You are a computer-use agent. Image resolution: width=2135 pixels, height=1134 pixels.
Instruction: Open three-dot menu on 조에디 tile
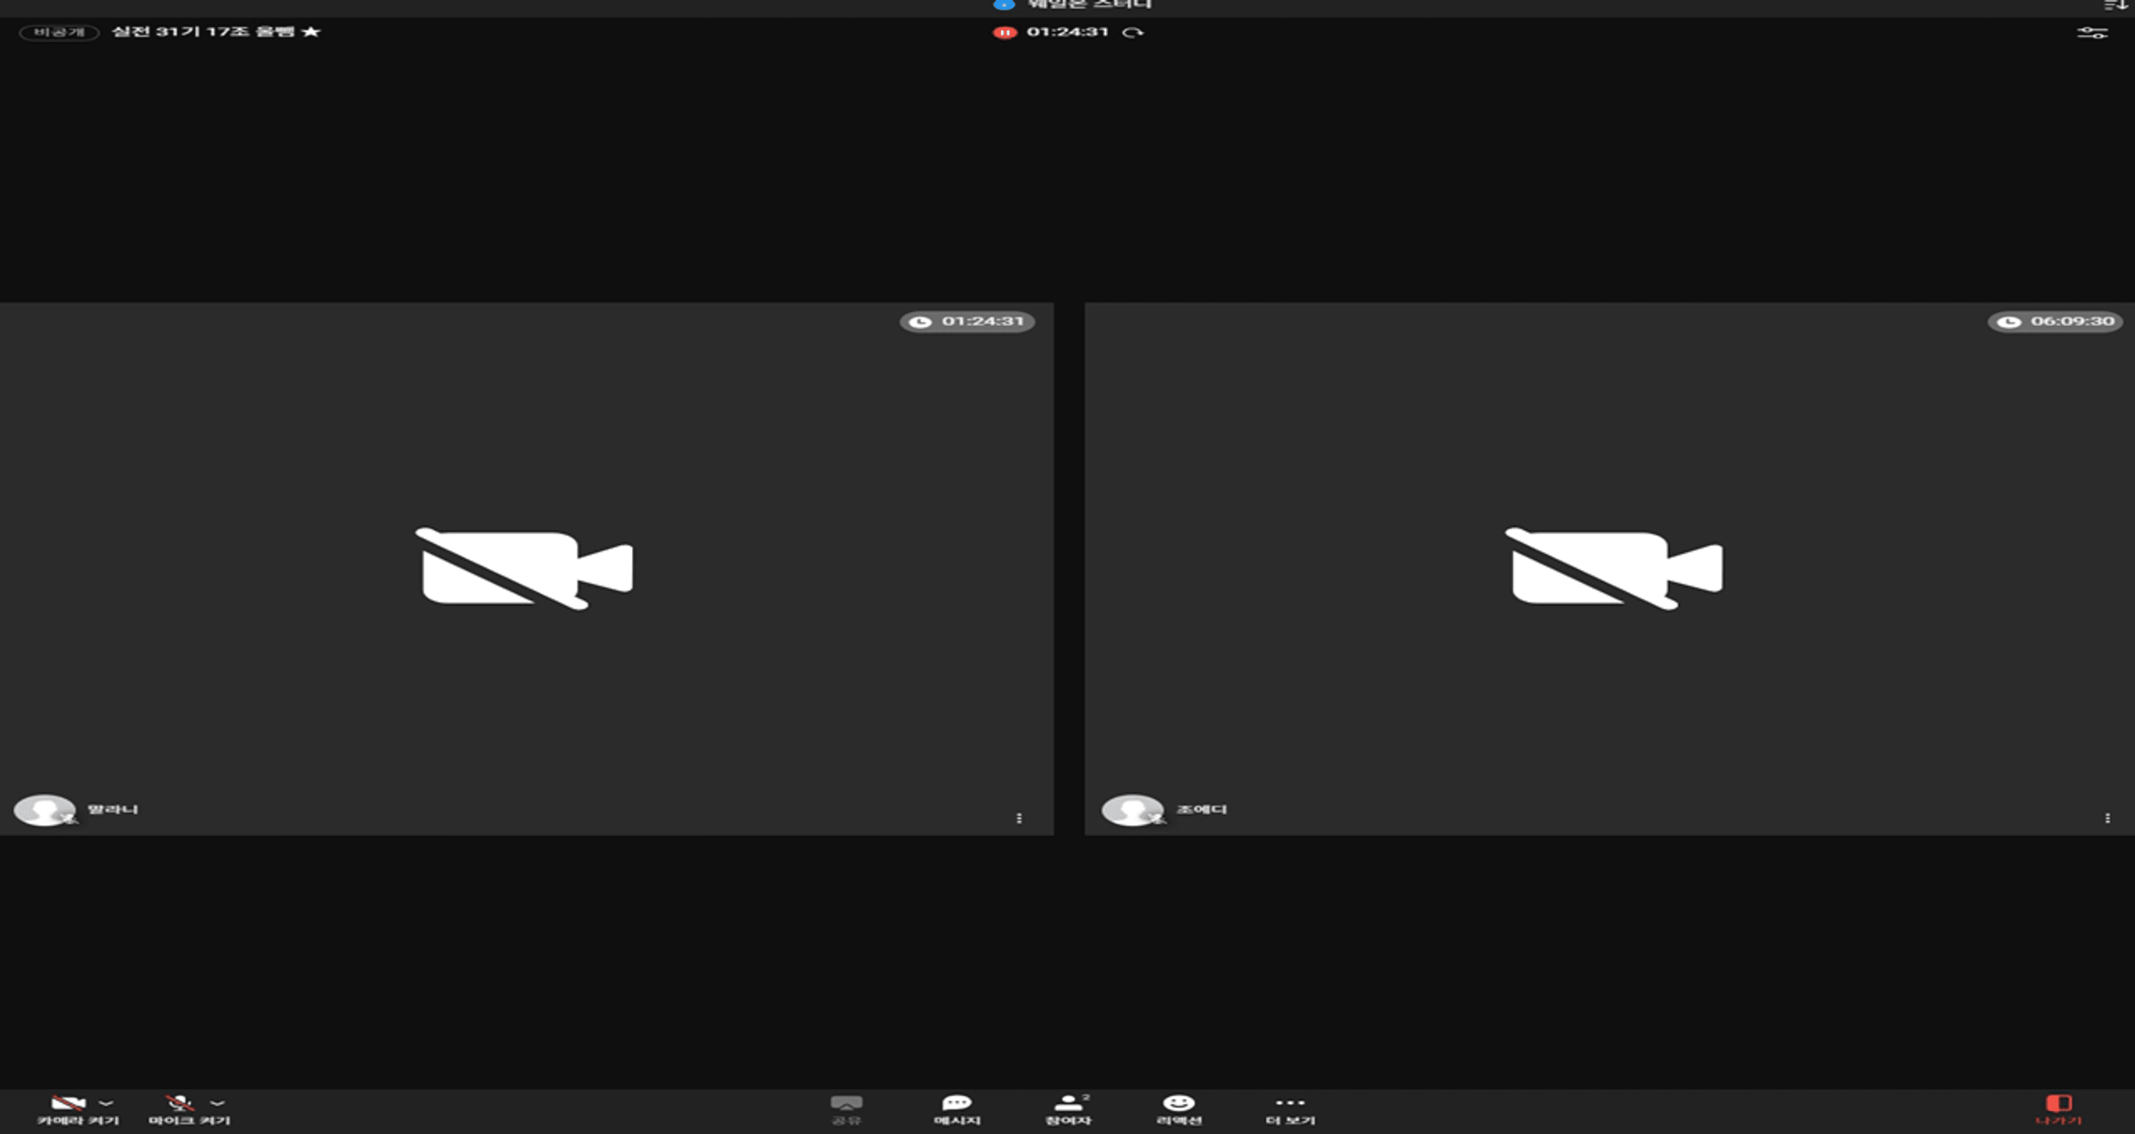click(x=2108, y=818)
